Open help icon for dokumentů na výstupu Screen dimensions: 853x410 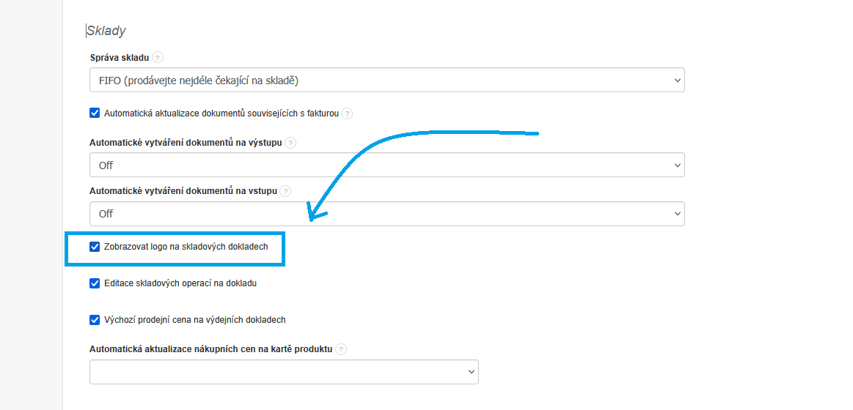(x=290, y=143)
